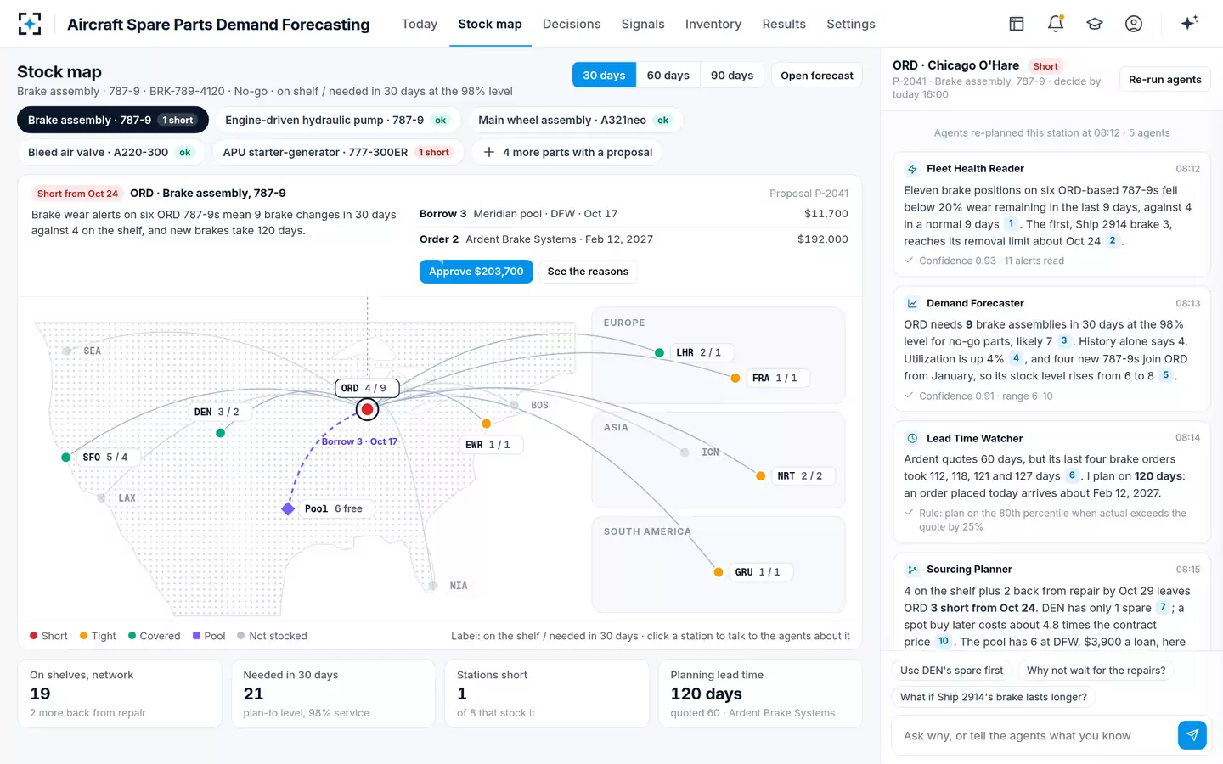Select the EWR orange station dot
Image resolution: width=1223 pixels, height=764 pixels.
pyautogui.click(x=487, y=424)
